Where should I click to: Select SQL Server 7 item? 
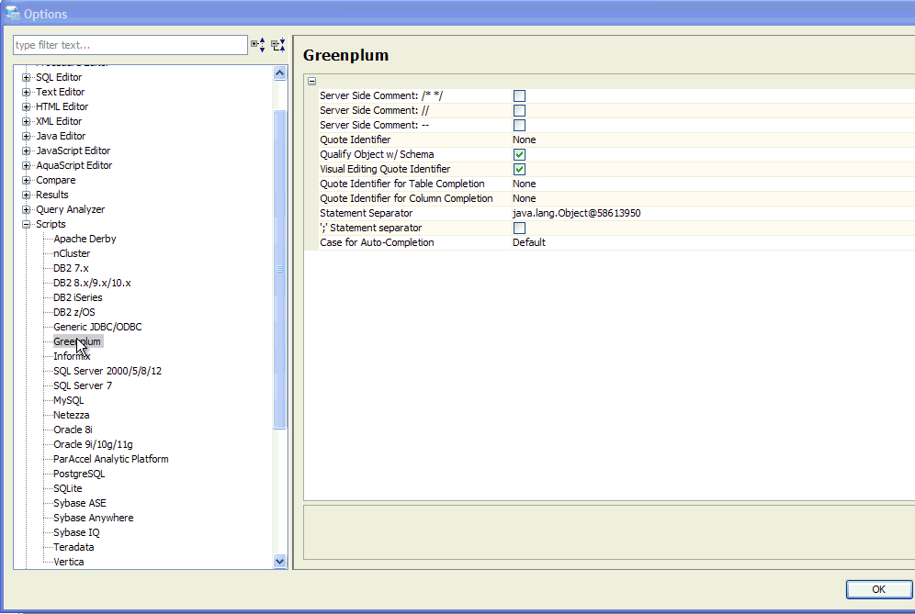coord(83,385)
